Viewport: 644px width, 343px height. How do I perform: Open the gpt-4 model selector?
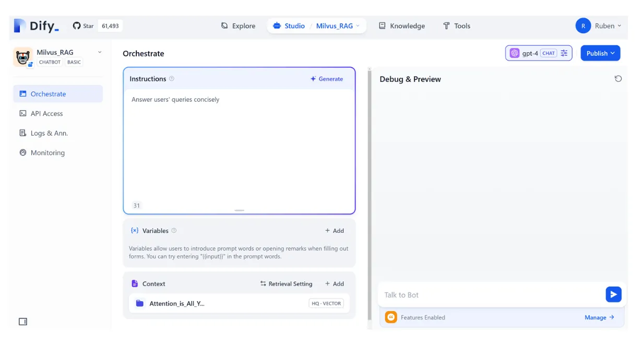[539, 53]
